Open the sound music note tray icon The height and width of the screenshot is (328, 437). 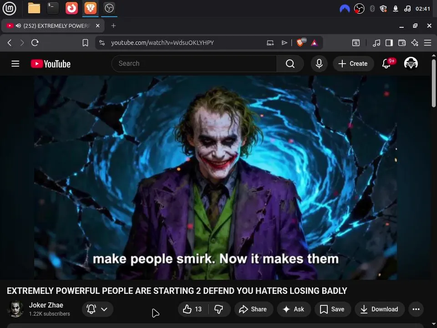click(x=407, y=9)
